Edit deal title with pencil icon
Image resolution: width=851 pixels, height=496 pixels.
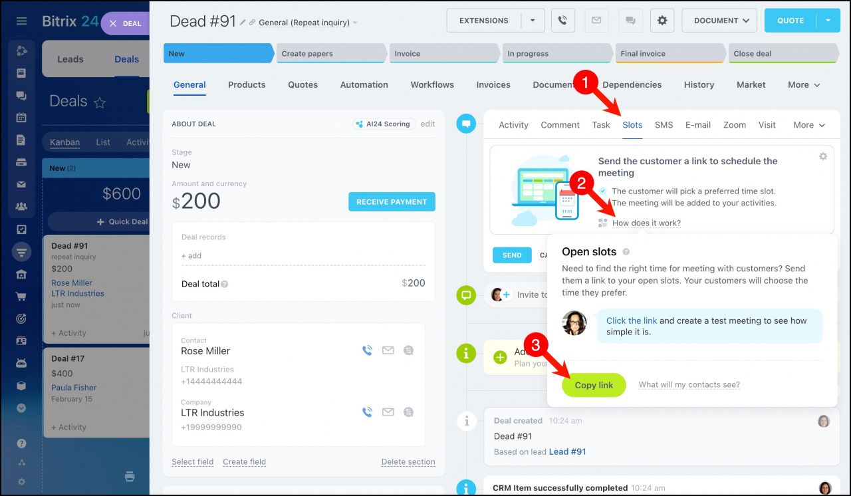(243, 23)
